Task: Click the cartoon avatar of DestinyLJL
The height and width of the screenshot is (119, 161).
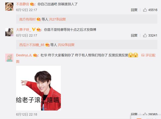Action: tap(9, 58)
